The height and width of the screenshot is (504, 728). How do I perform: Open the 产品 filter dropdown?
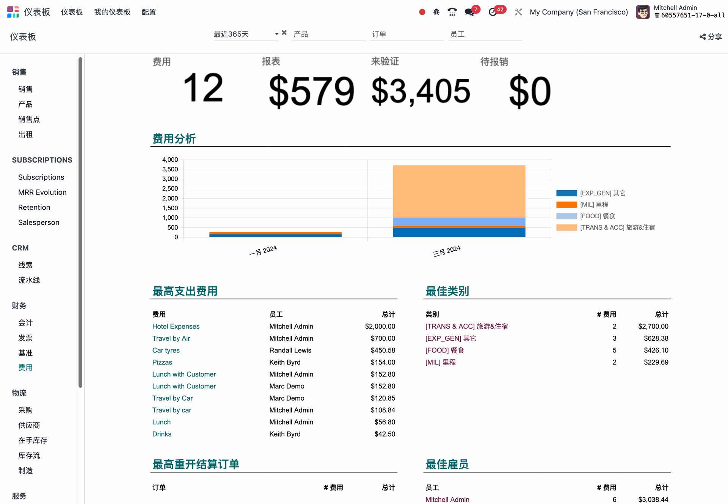(x=328, y=34)
